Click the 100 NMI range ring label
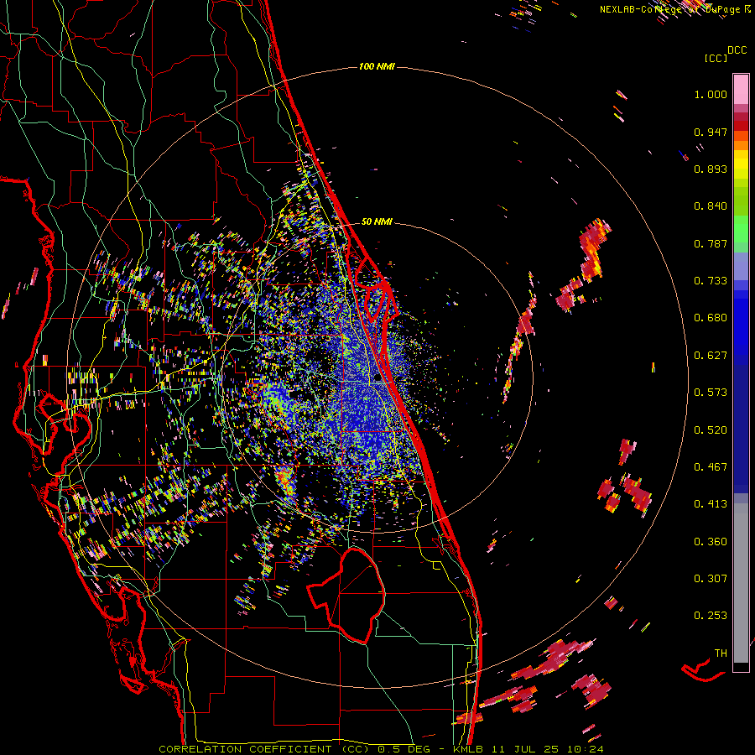Viewport: 755px width, 755px height. [377, 66]
